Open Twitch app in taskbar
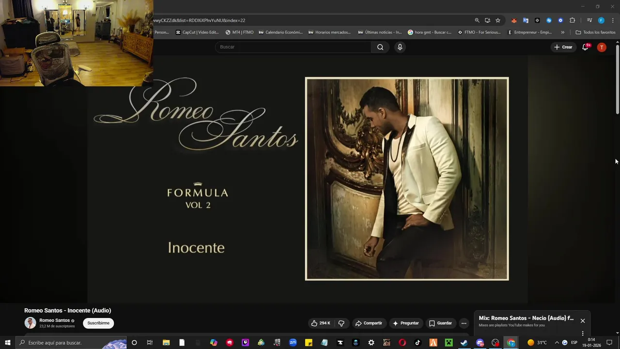This screenshot has width=620, height=349. (245, 343)
